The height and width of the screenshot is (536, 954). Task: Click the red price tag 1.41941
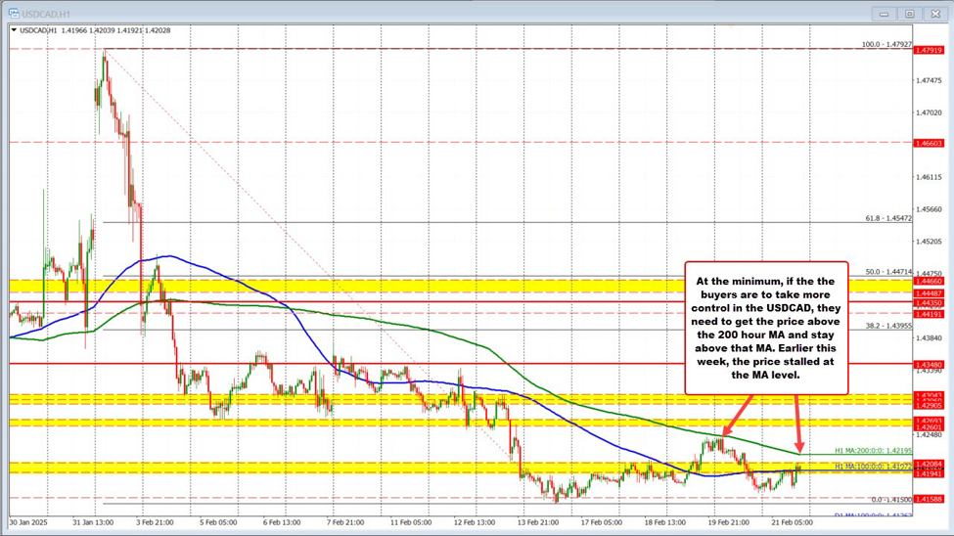(x=930, y=473)
